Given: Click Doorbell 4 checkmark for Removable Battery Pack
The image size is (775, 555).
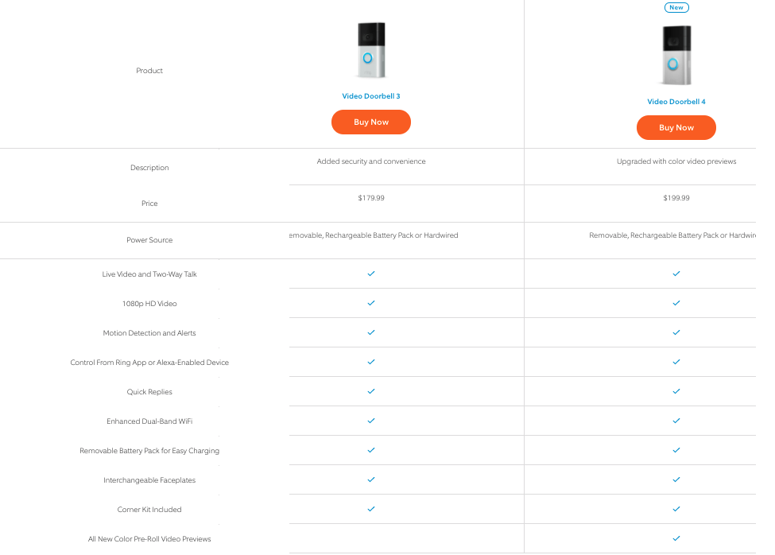Looking at the screenshot, I should (676, 450).
